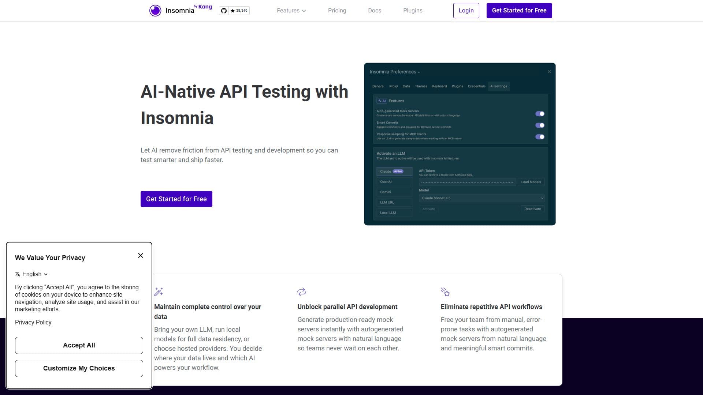Screen dimensions: 703x395
Task: Open the English language dropdown
Action: coord(35,274)
